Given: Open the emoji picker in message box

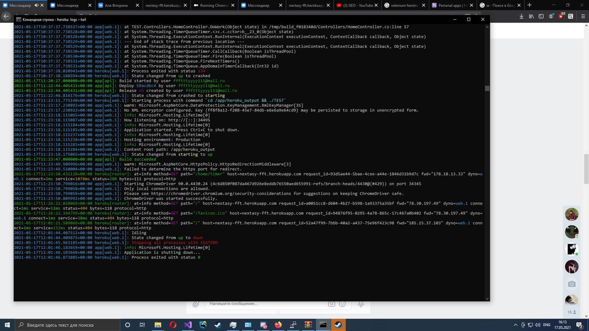Looking at the screenshot, I should click(342, 304).
